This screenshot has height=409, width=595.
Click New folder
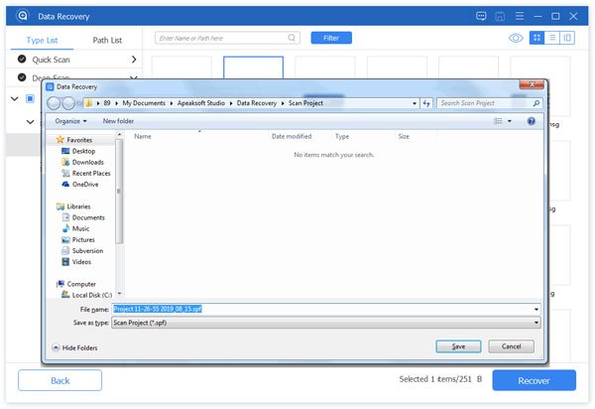[118, 121]
